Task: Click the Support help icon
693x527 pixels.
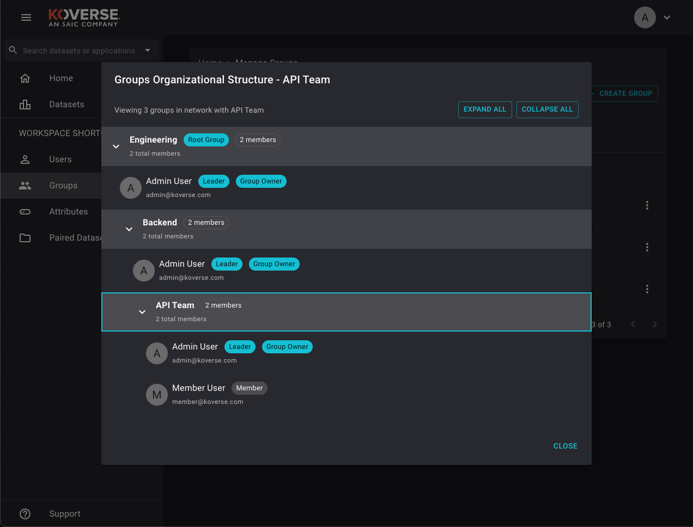Action: coord(25,514)
